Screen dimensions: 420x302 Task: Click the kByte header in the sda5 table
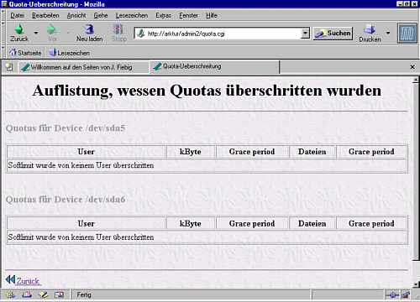[x=191, y=152]
